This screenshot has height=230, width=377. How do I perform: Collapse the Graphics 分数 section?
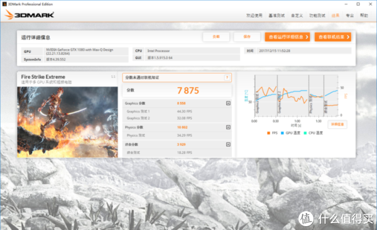click(228, 103)
